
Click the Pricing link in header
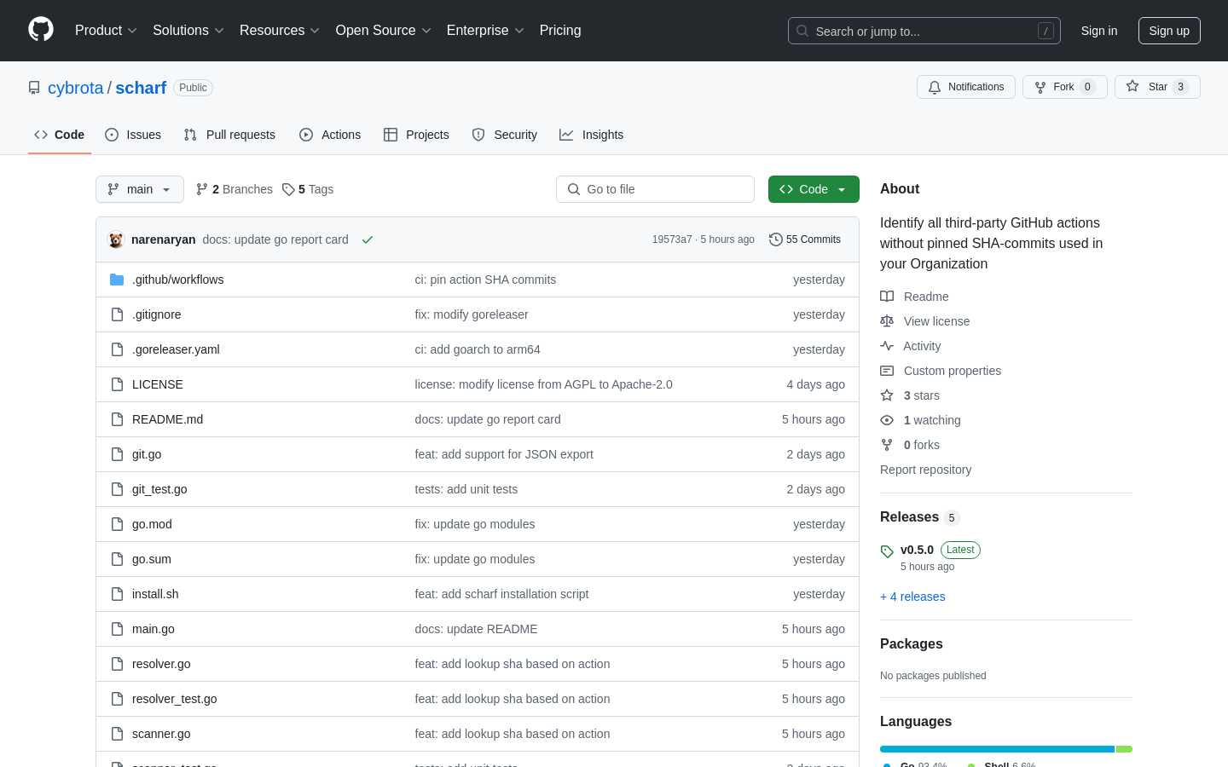[560, 30]
